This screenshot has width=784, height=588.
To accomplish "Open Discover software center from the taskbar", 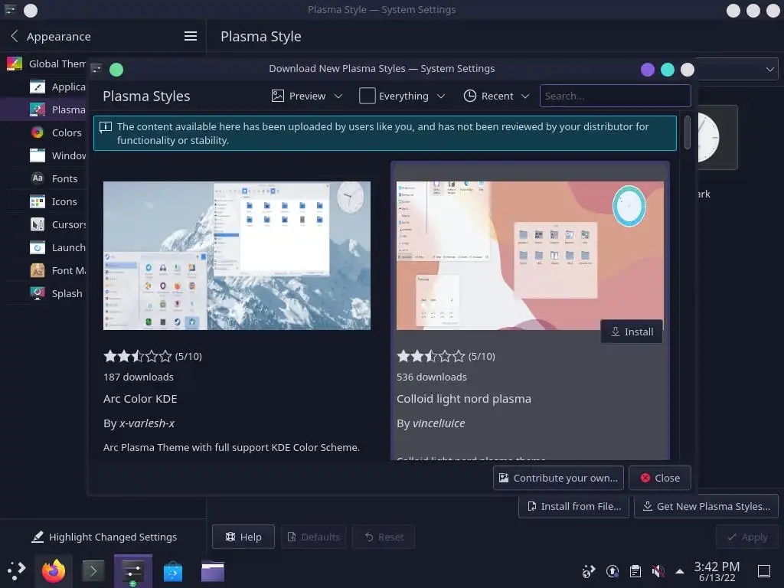I will tap(173, 571).
